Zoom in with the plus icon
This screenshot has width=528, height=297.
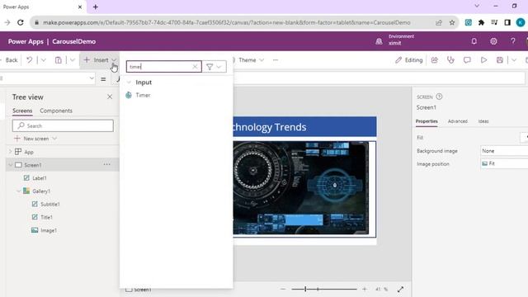tap(365, 289)
